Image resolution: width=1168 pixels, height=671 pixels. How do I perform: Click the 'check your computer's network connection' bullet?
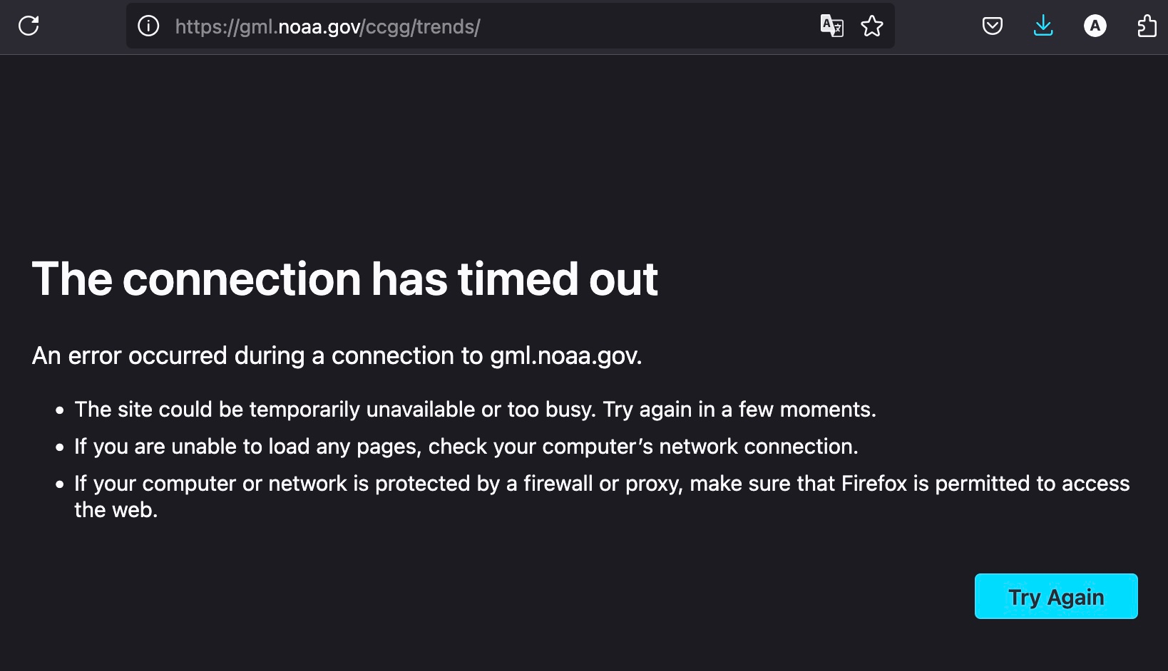(642, 447)
